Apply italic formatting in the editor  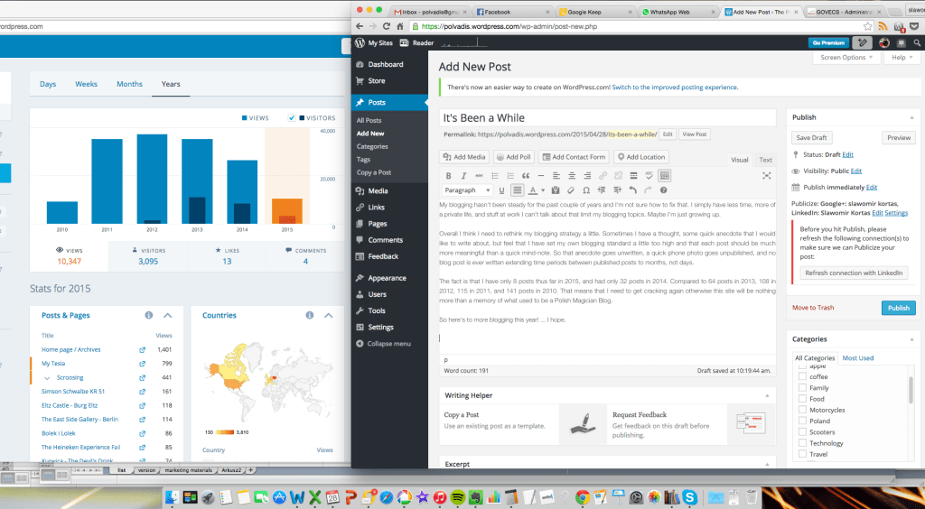(463, 176)
